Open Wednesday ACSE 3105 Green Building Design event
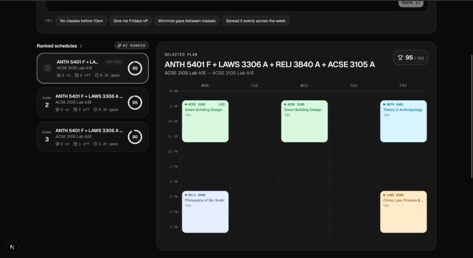 [305, 121]
